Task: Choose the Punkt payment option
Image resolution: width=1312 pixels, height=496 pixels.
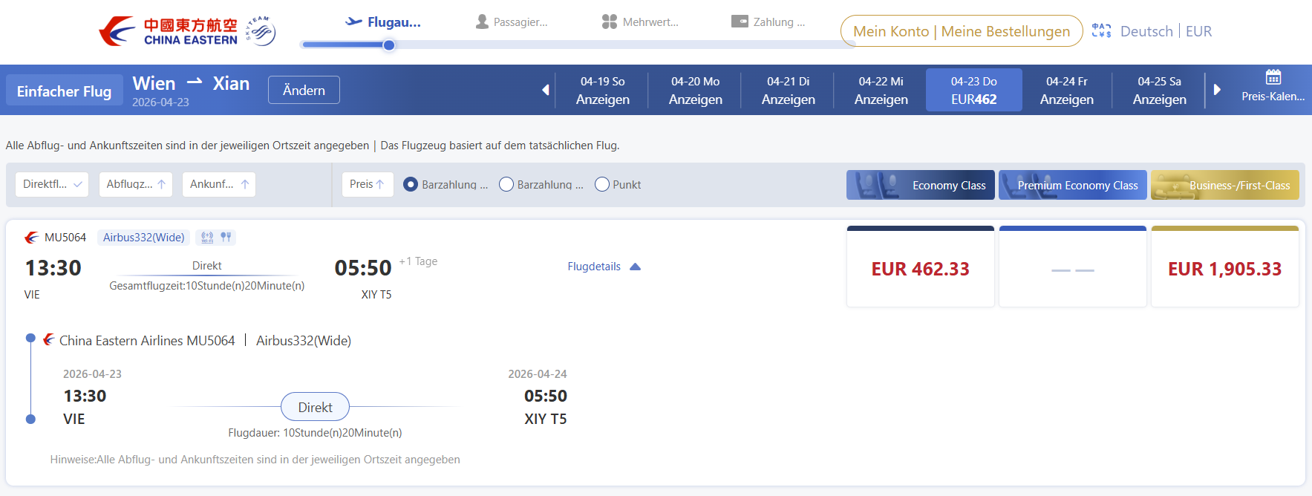Action: click(601, 184)
